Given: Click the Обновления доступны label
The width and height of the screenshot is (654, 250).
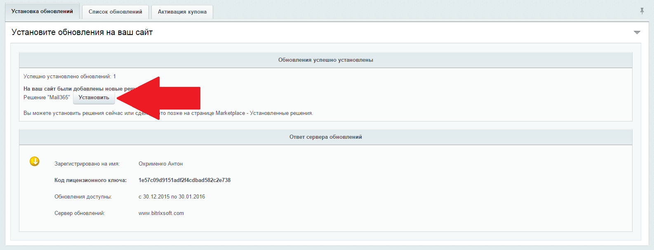Looking at the screenshot, I should tap(83, 197).
